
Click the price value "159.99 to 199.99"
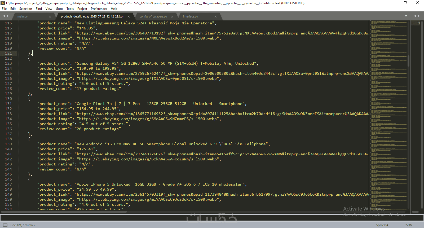pyautogui.click(x=98, y=68)
